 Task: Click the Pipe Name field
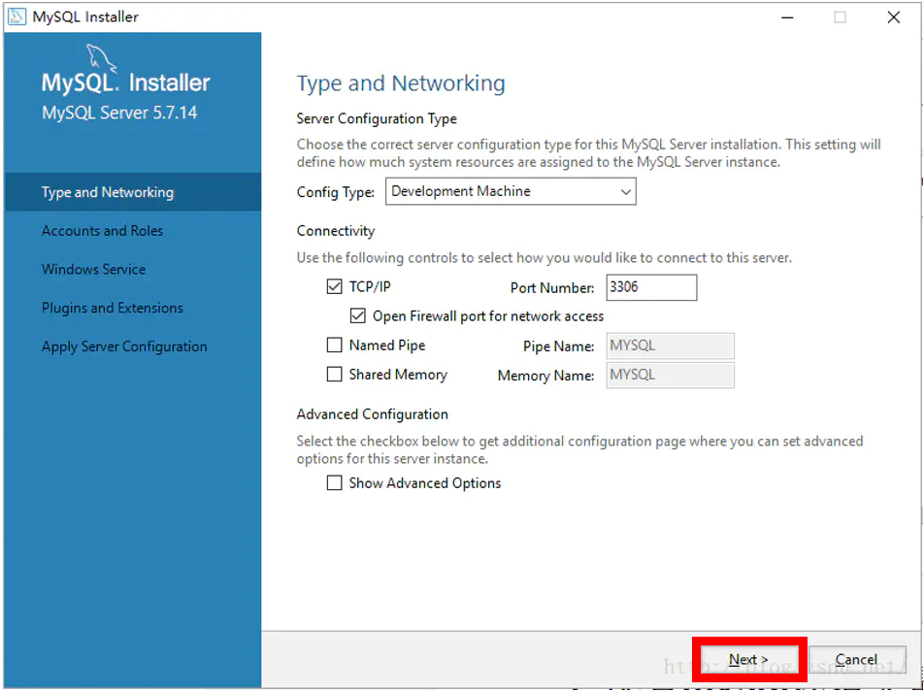tap(670, 346)
